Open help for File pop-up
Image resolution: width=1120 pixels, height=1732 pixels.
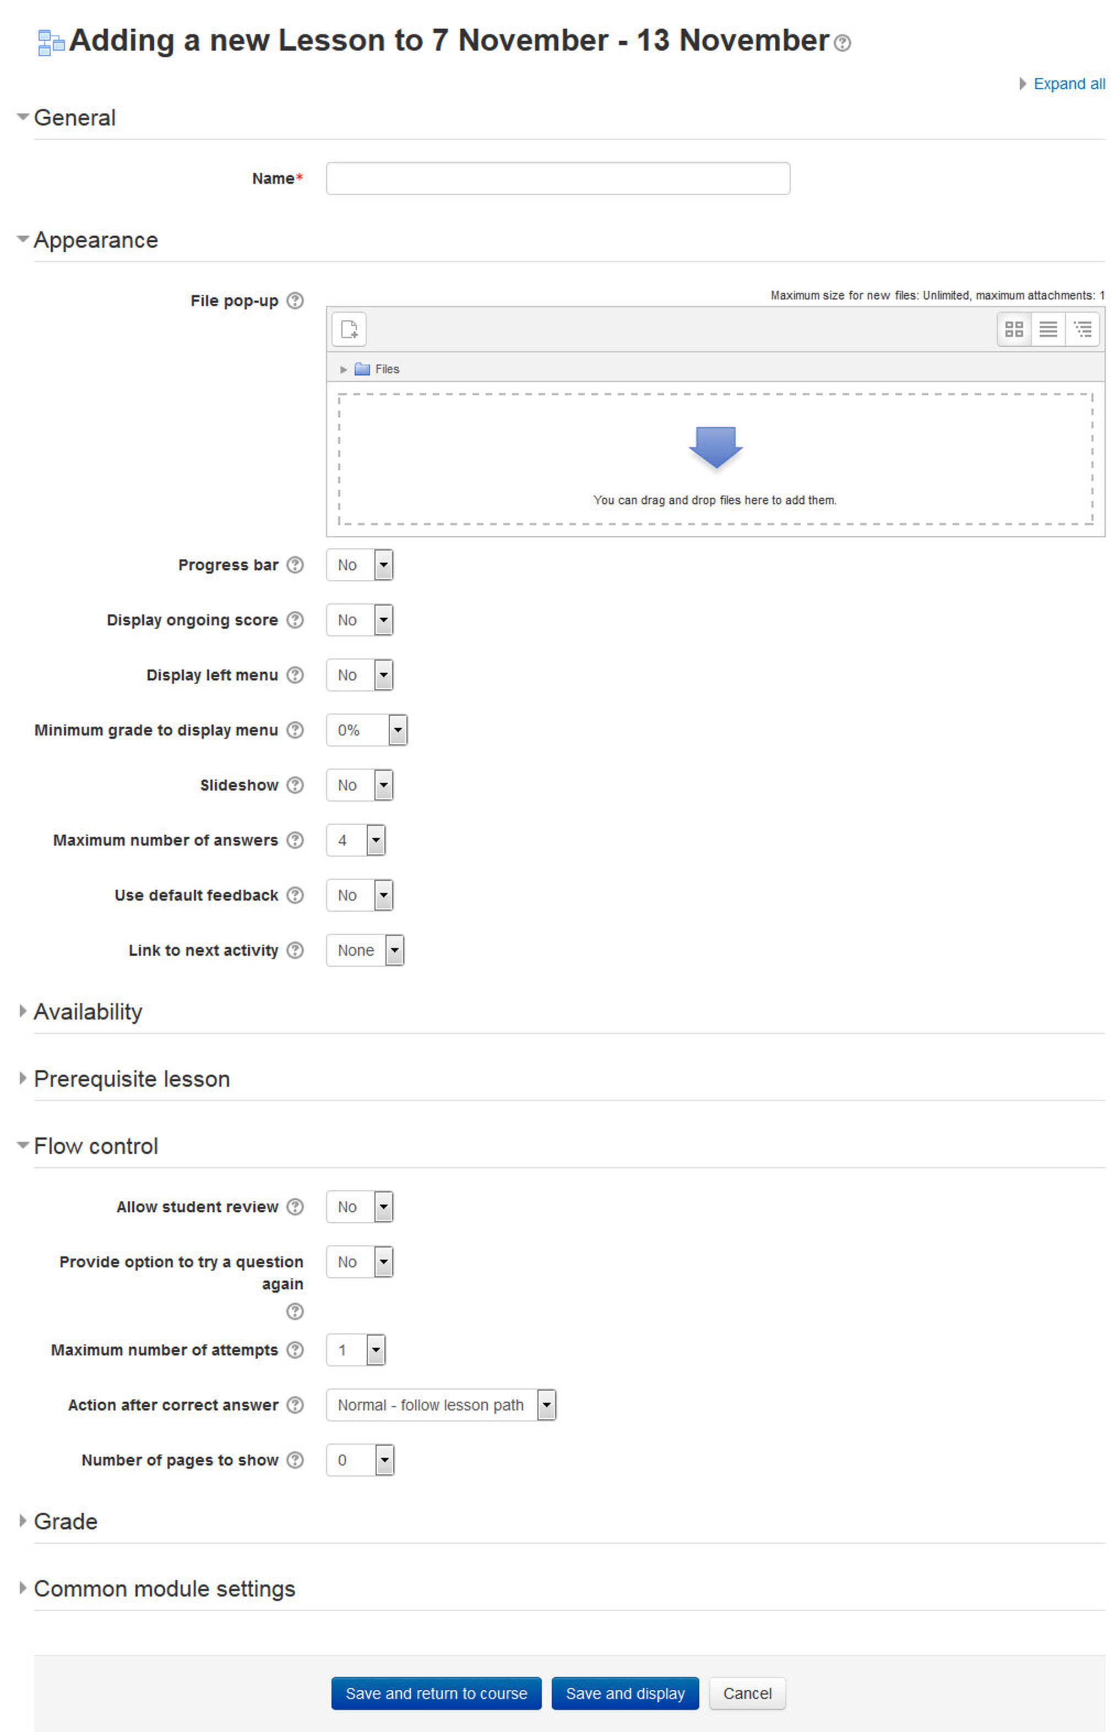tap(295, 300)
